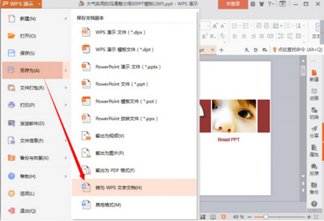
Task: Switch to reading view book icon
Action: click(x=213, y=217)
